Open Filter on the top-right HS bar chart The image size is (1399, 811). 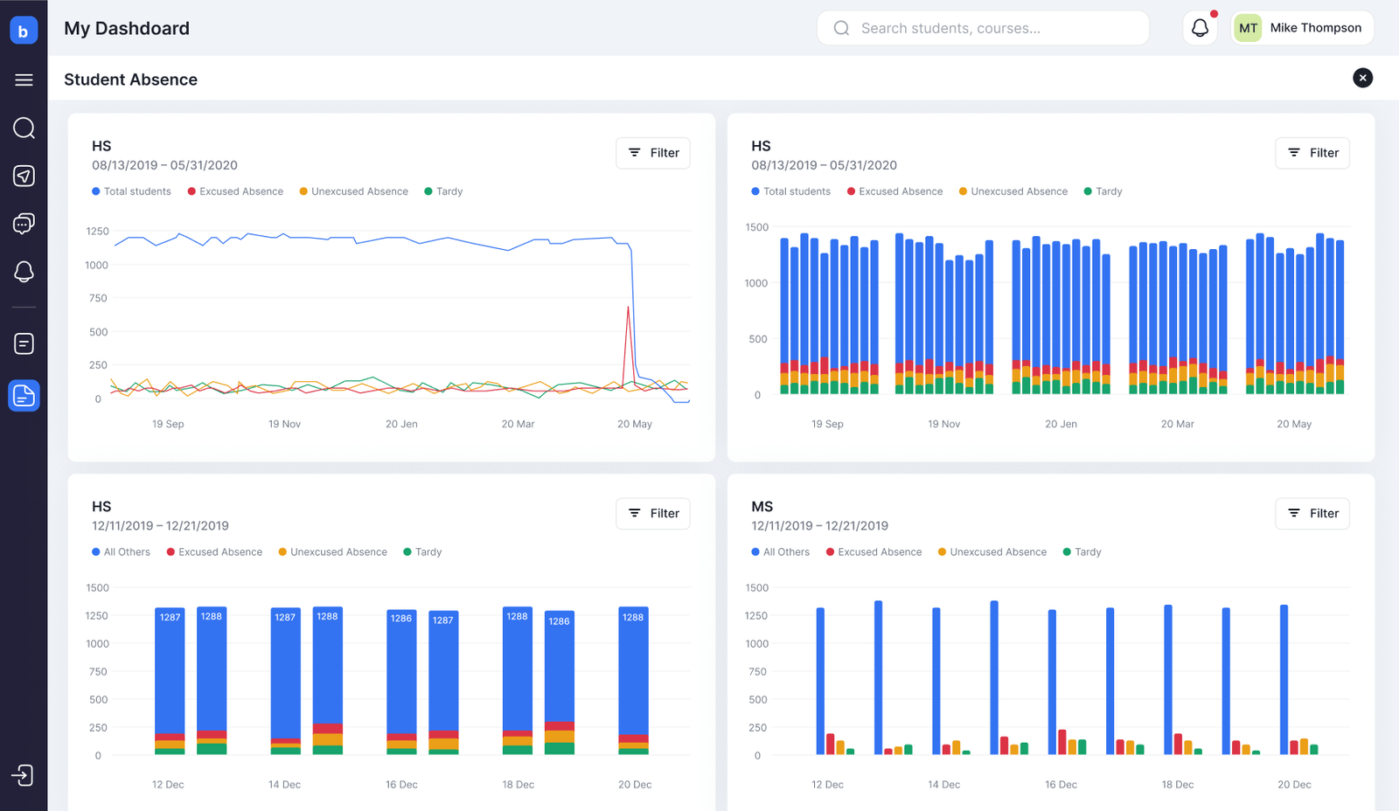point(1312,153)
